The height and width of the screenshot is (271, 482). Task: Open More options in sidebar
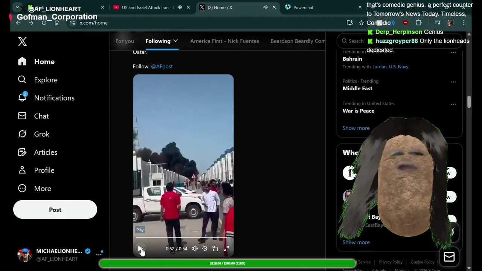coord(34,188)
